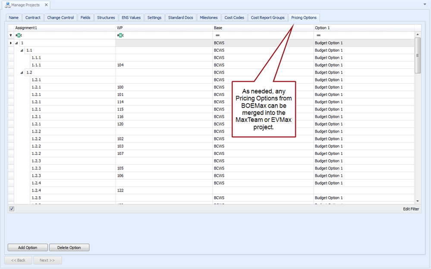The width and height of the screenshot is (431, 269).
Task: Open the window dropdown arrow at top right
Action: pyautogui.click(x=425, y=4)
